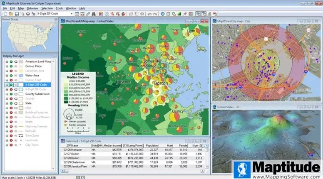Click the status bar X icon
The width and height of the screenshot is (323, 179).
82,177
